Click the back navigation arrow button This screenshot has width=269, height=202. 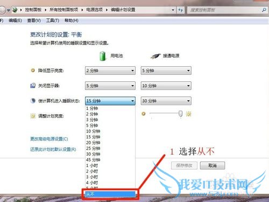[2, 10]
